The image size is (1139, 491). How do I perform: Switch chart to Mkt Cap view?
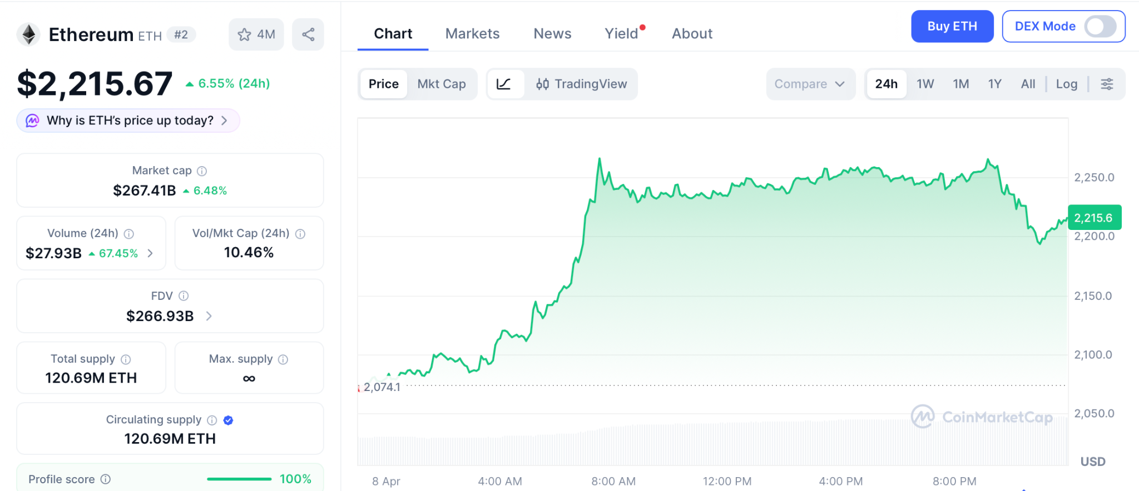pos(442,84)
